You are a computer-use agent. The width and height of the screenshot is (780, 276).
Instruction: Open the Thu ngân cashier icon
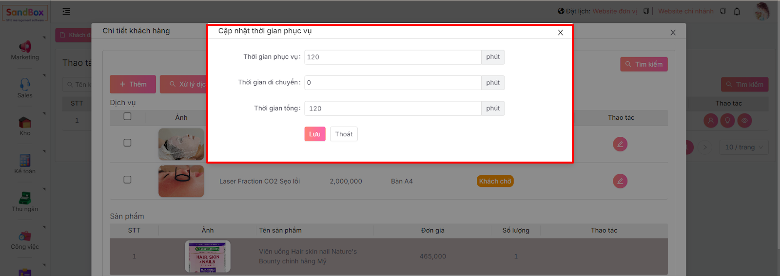click(25, 198)
